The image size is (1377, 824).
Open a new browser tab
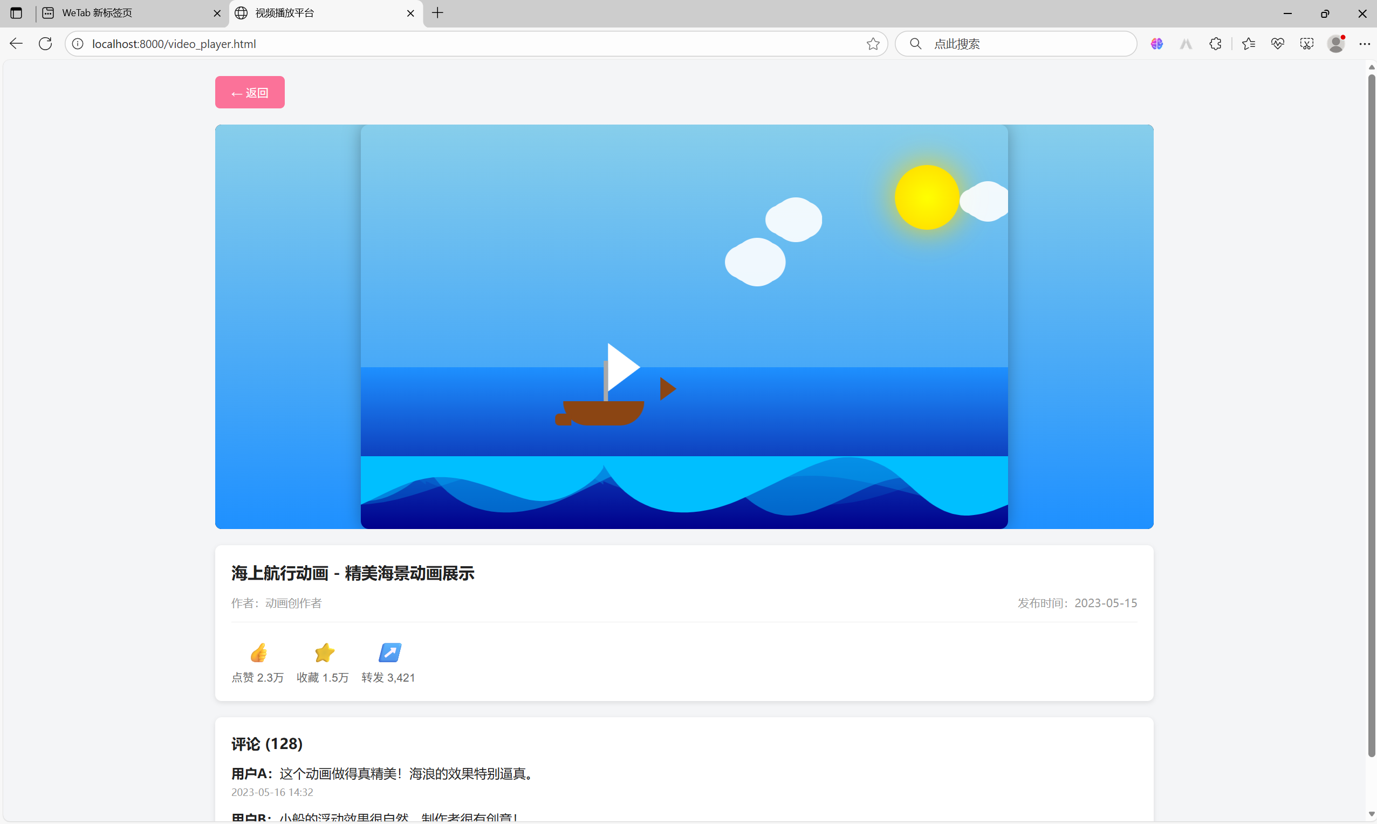437,13
